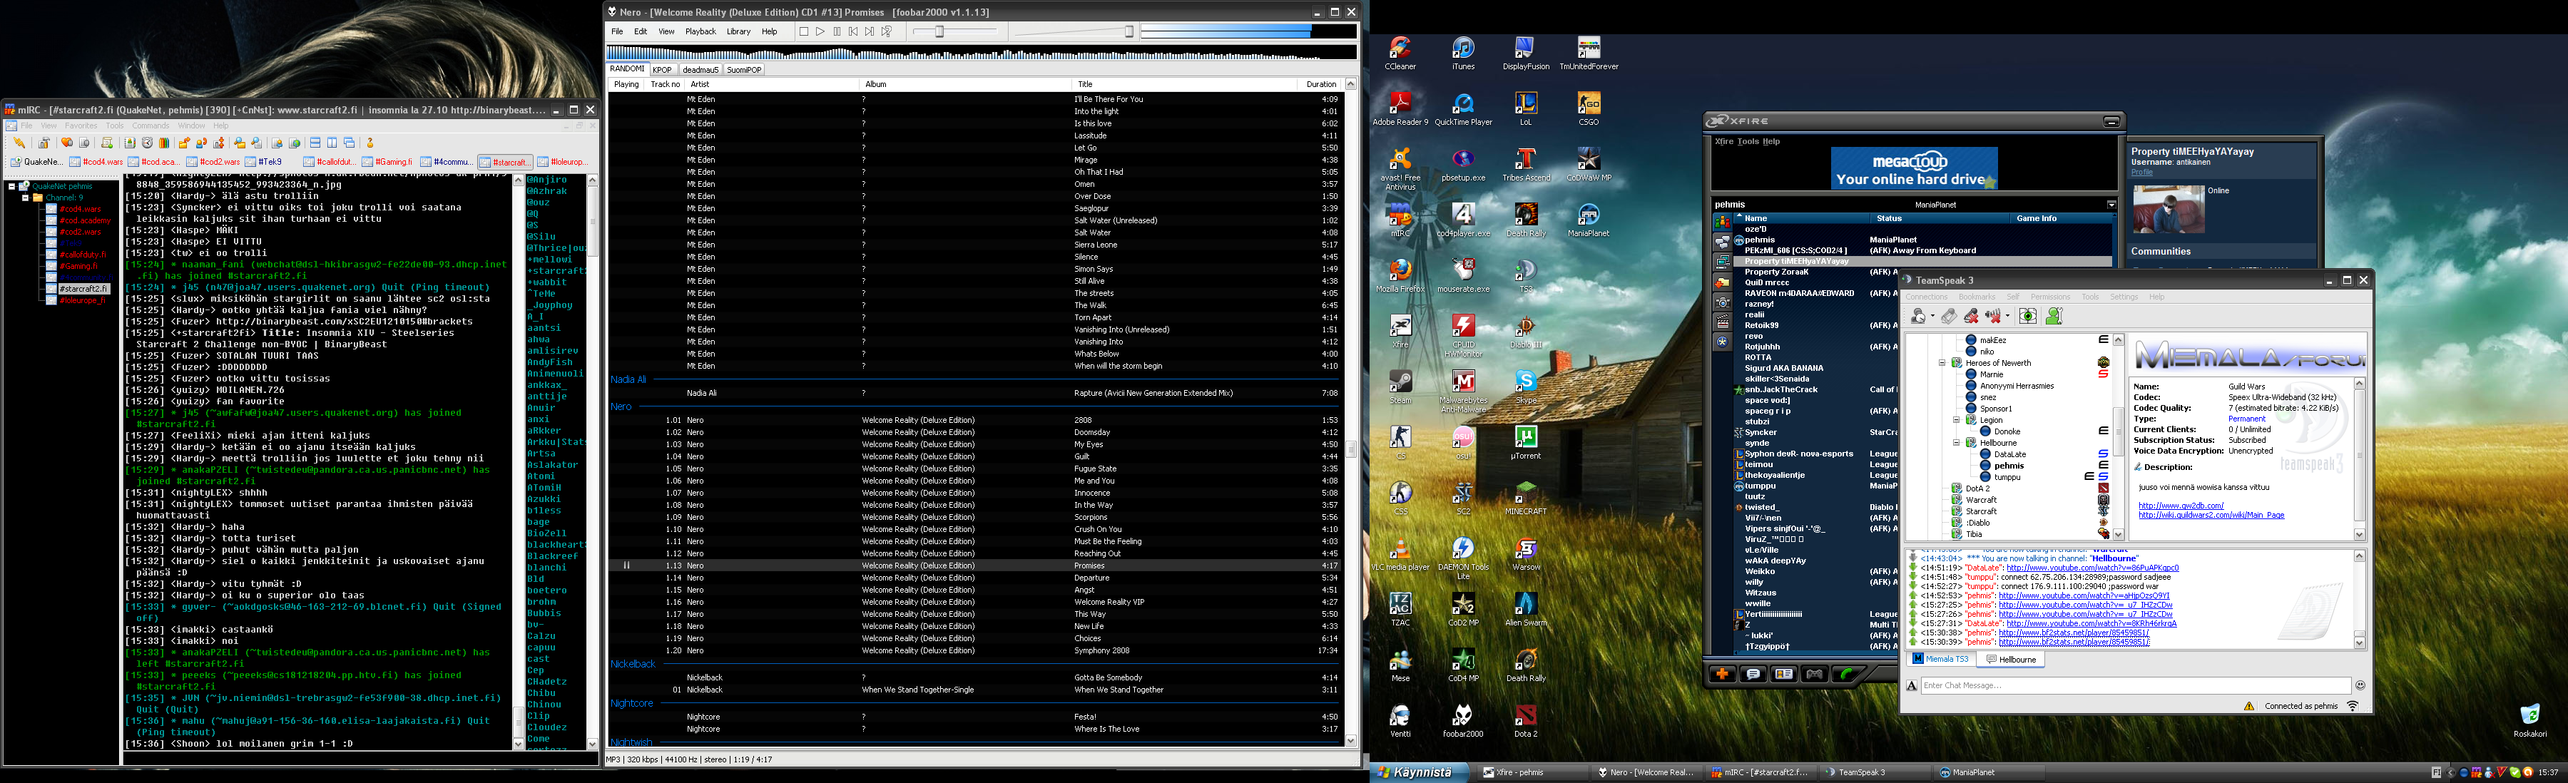Skip to previous track in foobar2000

tap(853, 32)
